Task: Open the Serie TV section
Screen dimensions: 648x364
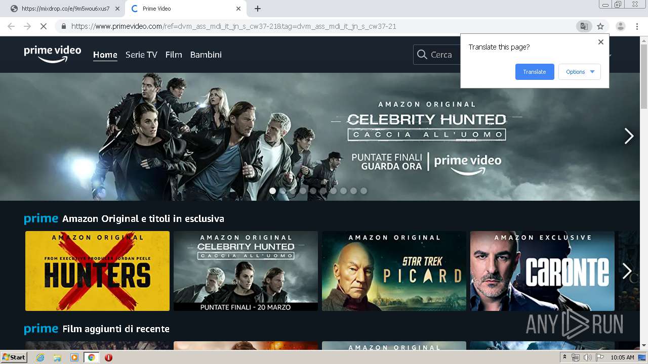Action: (141, 55)
